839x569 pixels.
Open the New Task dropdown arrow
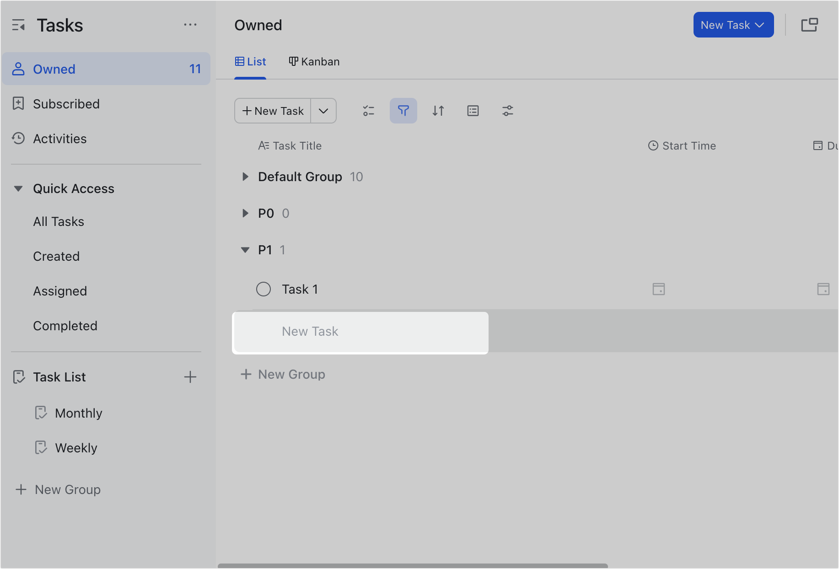(x=323, y=111)
